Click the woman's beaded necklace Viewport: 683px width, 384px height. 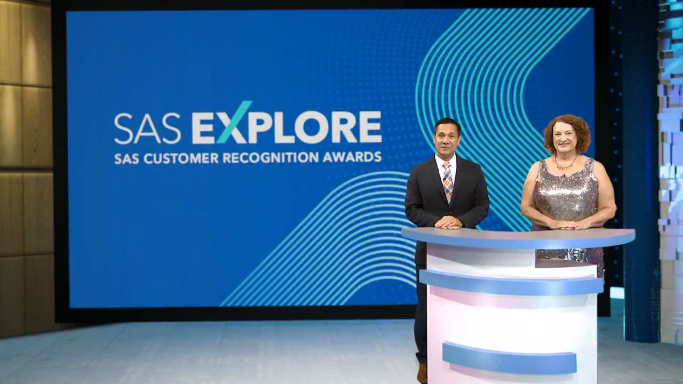[566, 164]
